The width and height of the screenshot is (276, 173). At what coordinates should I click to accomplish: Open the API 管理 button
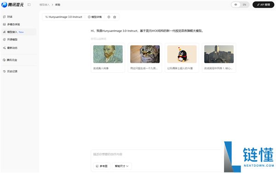tap(263, 5)
